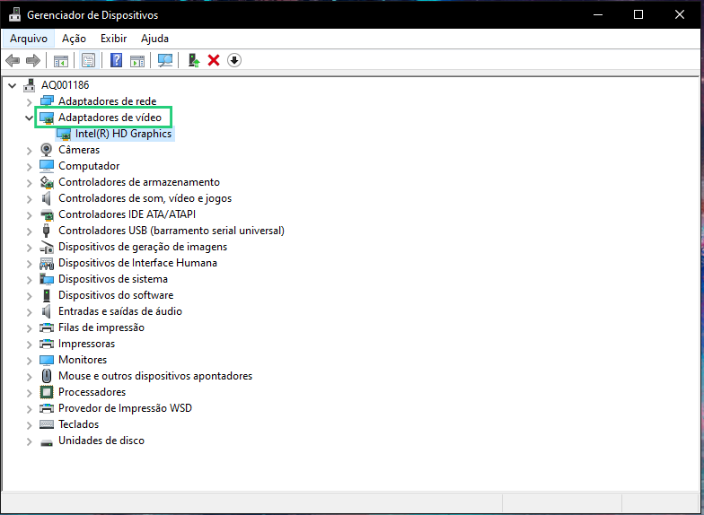Toggle the action pane toolbar icon

point(136,61)
